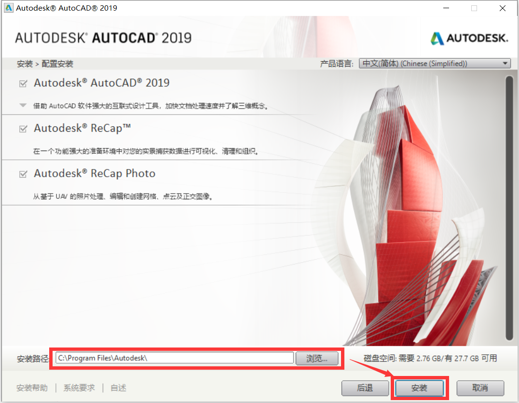Close the AutoCAD 2019 installer window
This screenshot has height=403, width=519.
pyautogui.click(x=503, y=8)
